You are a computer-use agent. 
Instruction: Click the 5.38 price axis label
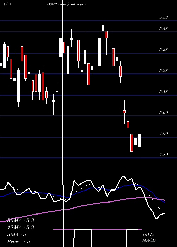tap(164, 50)
